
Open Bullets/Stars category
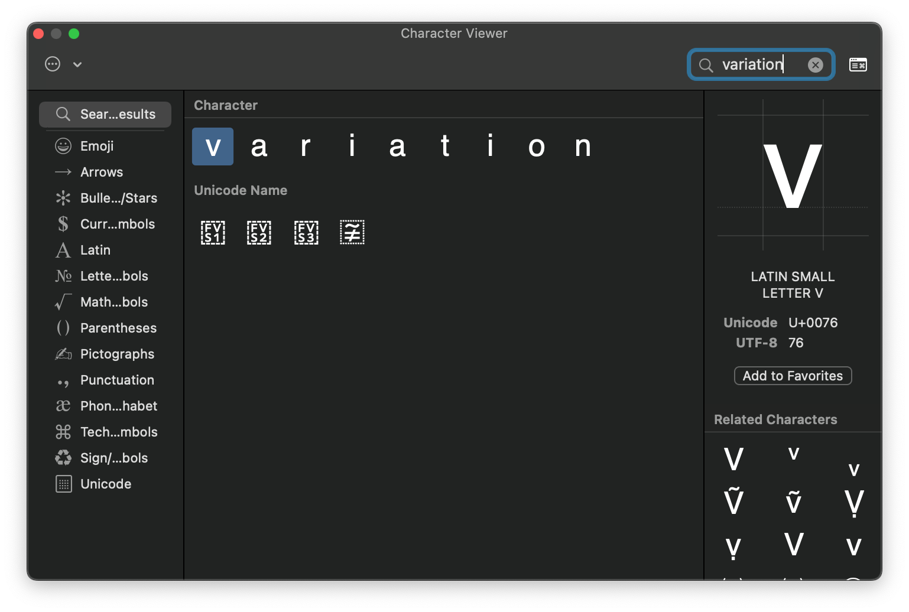pos(105,198)
